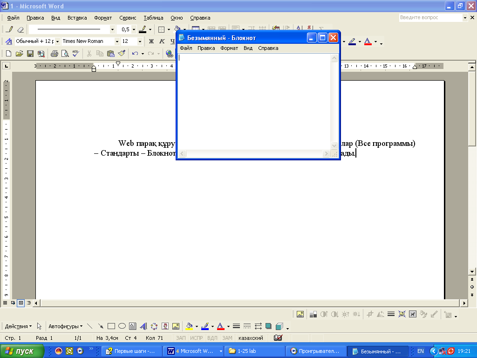This screenshot has width=477, height=358.
Task: Open Word's Сервис menu
Action: coord(128,18)
